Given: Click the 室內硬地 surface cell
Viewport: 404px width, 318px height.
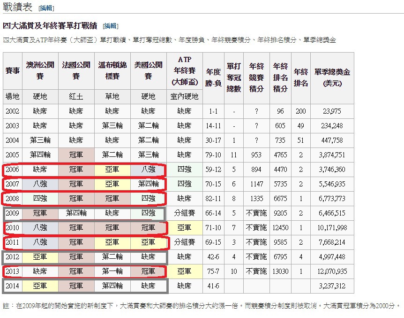Looking at the screenshot, I should click(x=185, y=97).
